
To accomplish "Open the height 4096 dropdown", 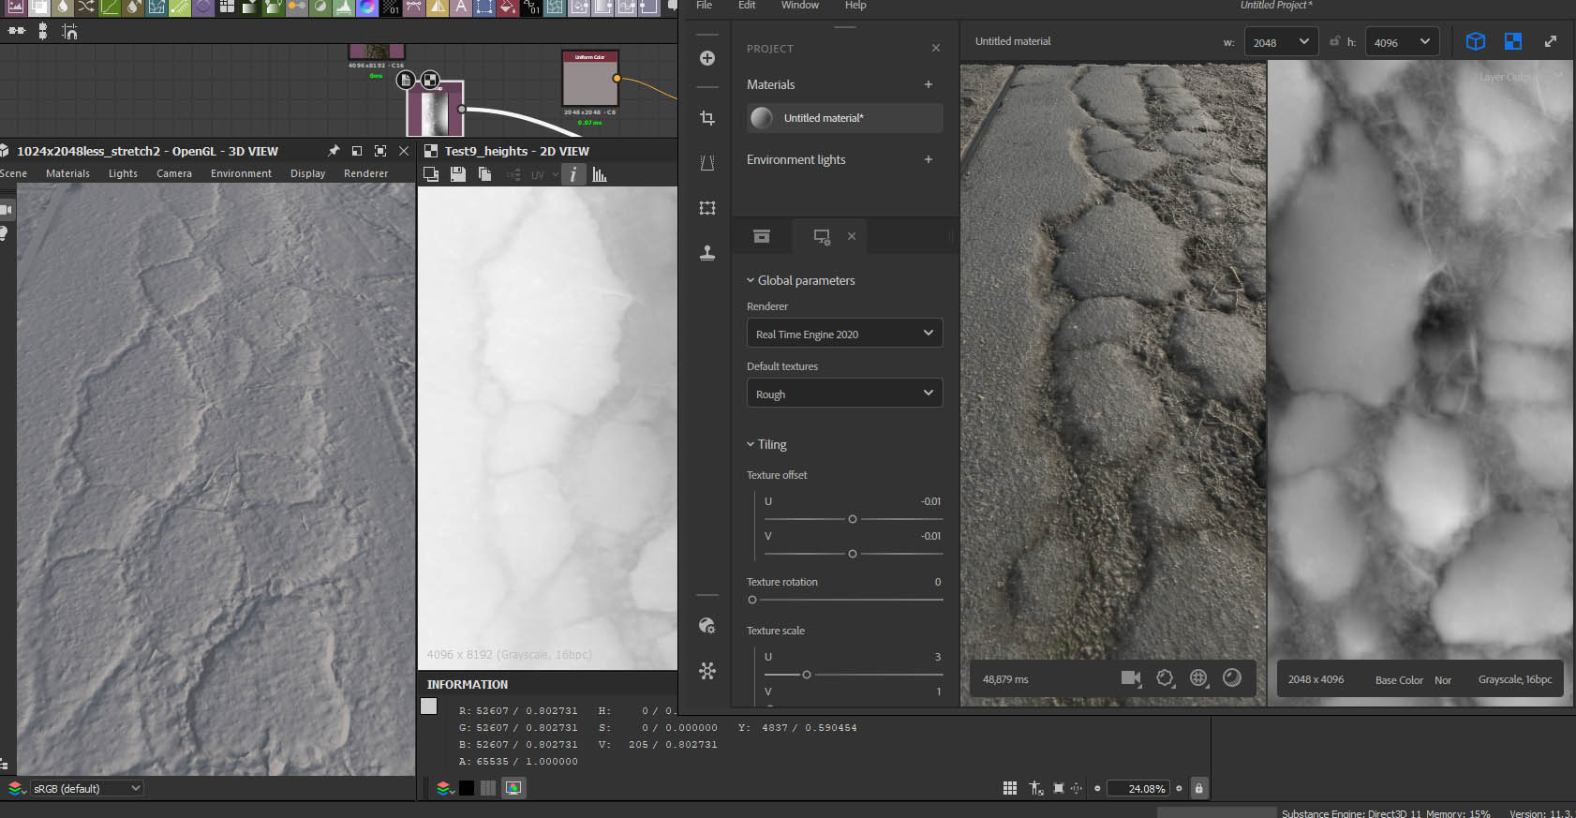I will pyautogui.click(x=1402, y=42).
